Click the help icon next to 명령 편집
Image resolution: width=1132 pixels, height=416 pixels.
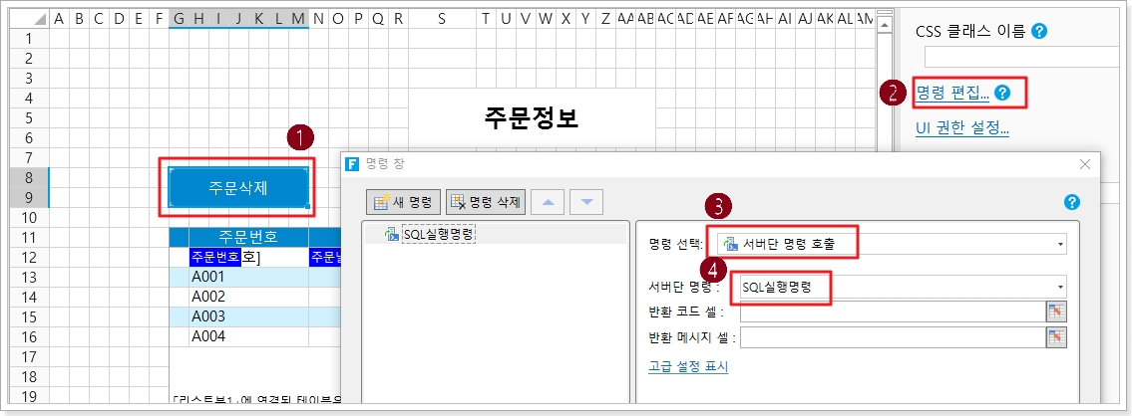(1002, 94)
